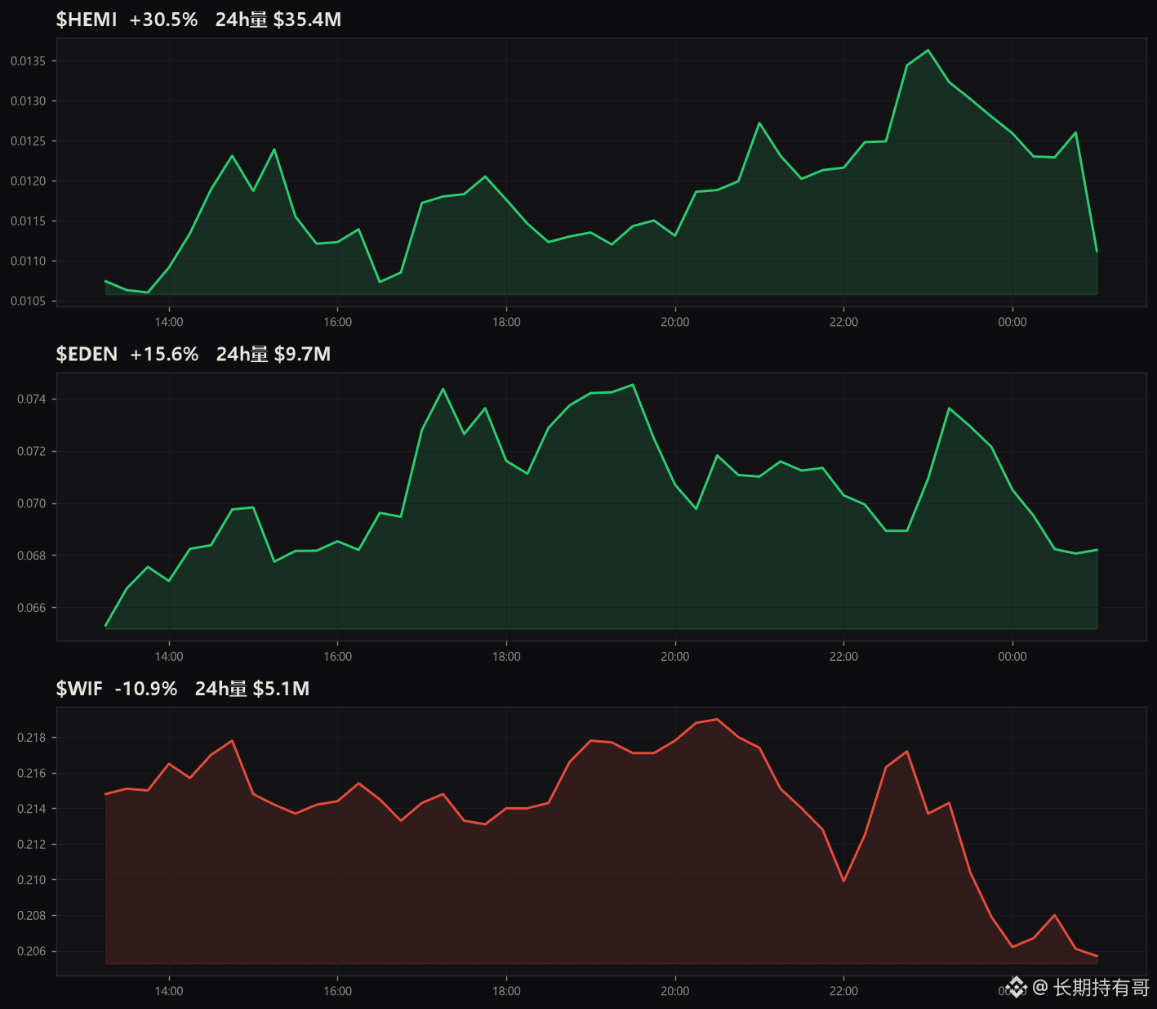This screenshot has height=1009, width=1157.
Task: Select the -10.9% change figure
Action: 146,690
